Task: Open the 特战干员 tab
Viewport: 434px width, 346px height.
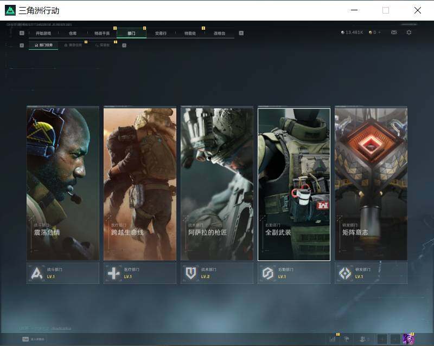Action: coord(102,33)
